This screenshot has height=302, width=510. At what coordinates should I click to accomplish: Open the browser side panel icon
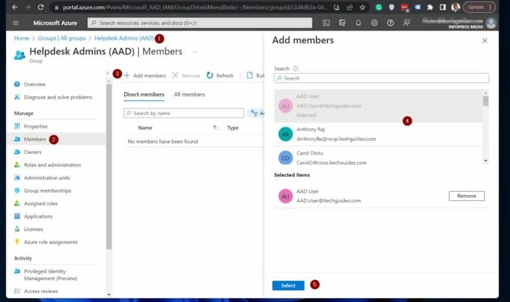(x=443, y=7)
